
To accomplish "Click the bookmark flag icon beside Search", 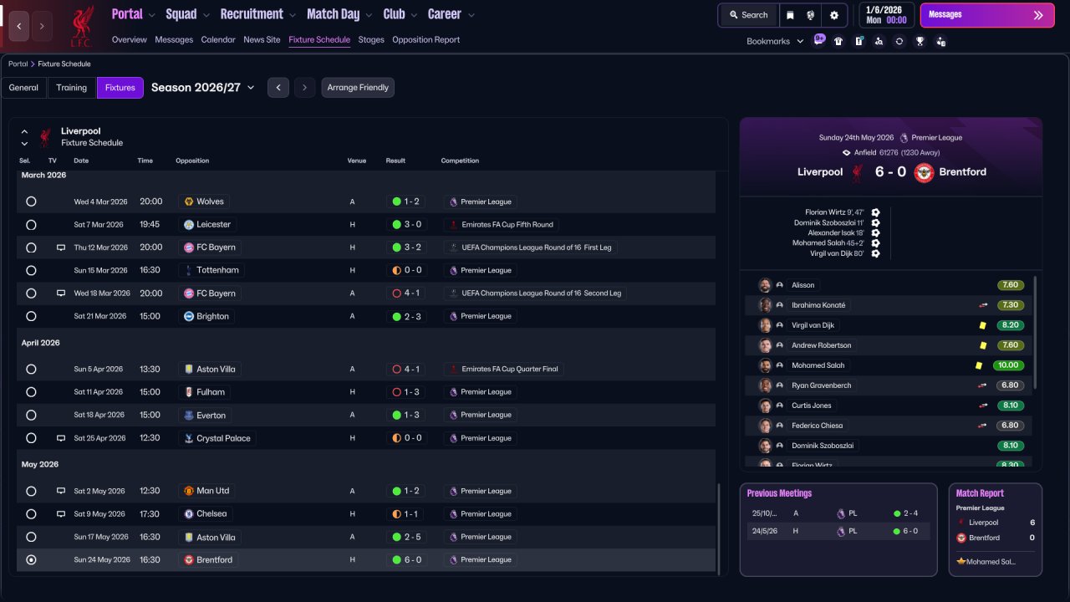I will (x=791, y=15).
